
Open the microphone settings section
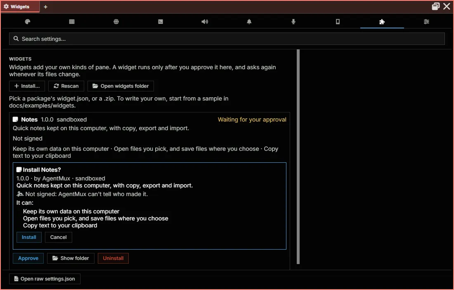click(293, 21)
